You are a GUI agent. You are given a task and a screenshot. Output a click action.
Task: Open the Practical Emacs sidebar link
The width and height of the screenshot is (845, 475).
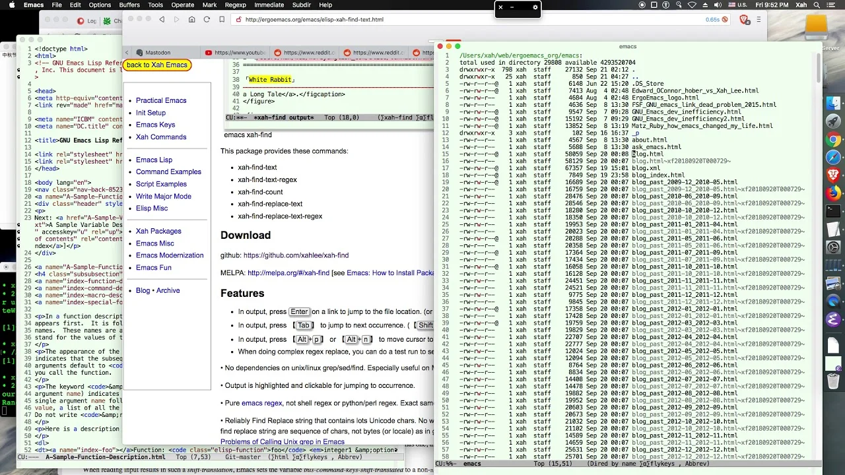click(x=161, y=100)
